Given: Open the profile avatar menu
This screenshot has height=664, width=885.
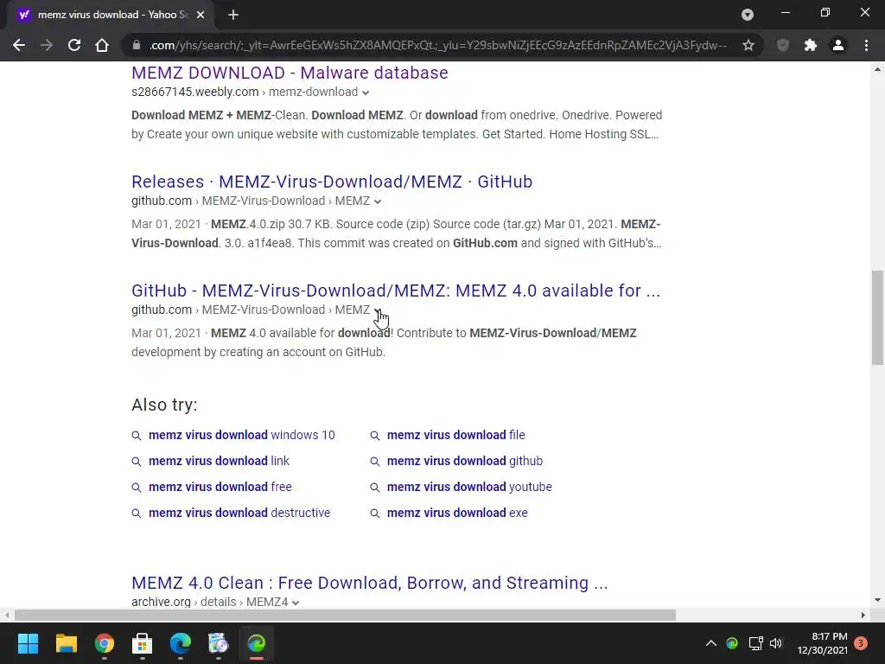Looking at the screenshot, I should click(x=838, y=45).
